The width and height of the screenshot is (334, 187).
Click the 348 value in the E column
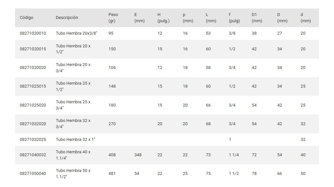click(x=138, y=155)
